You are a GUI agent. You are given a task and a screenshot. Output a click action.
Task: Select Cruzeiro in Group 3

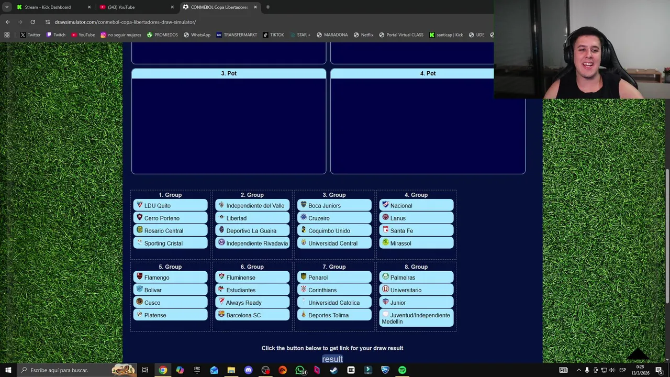pyautogui.click(x=334, y=218)
